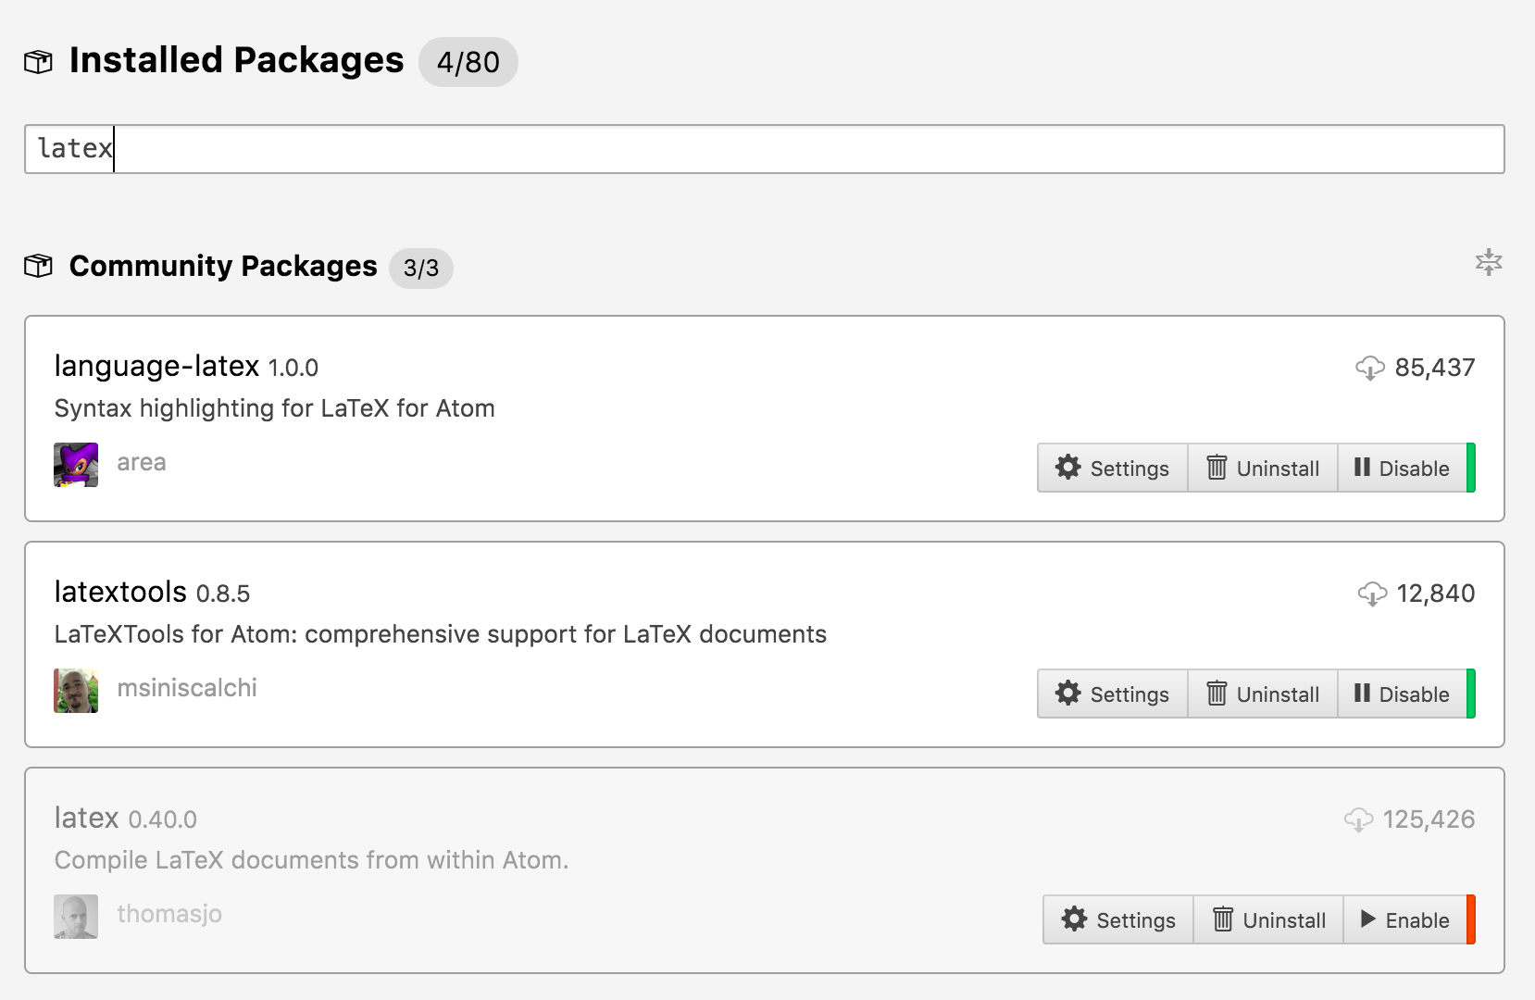Uninstall the latextools package
Image resolution: width=1535 pixels, height=1000 pixels.
tap(1263, 694)
